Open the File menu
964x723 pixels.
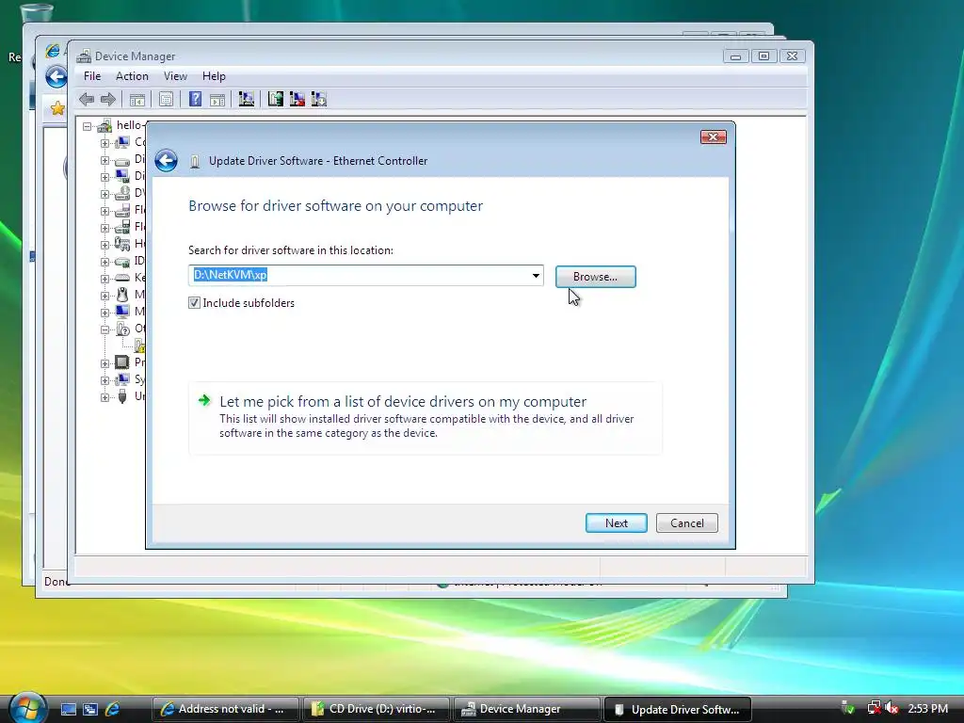92,76
